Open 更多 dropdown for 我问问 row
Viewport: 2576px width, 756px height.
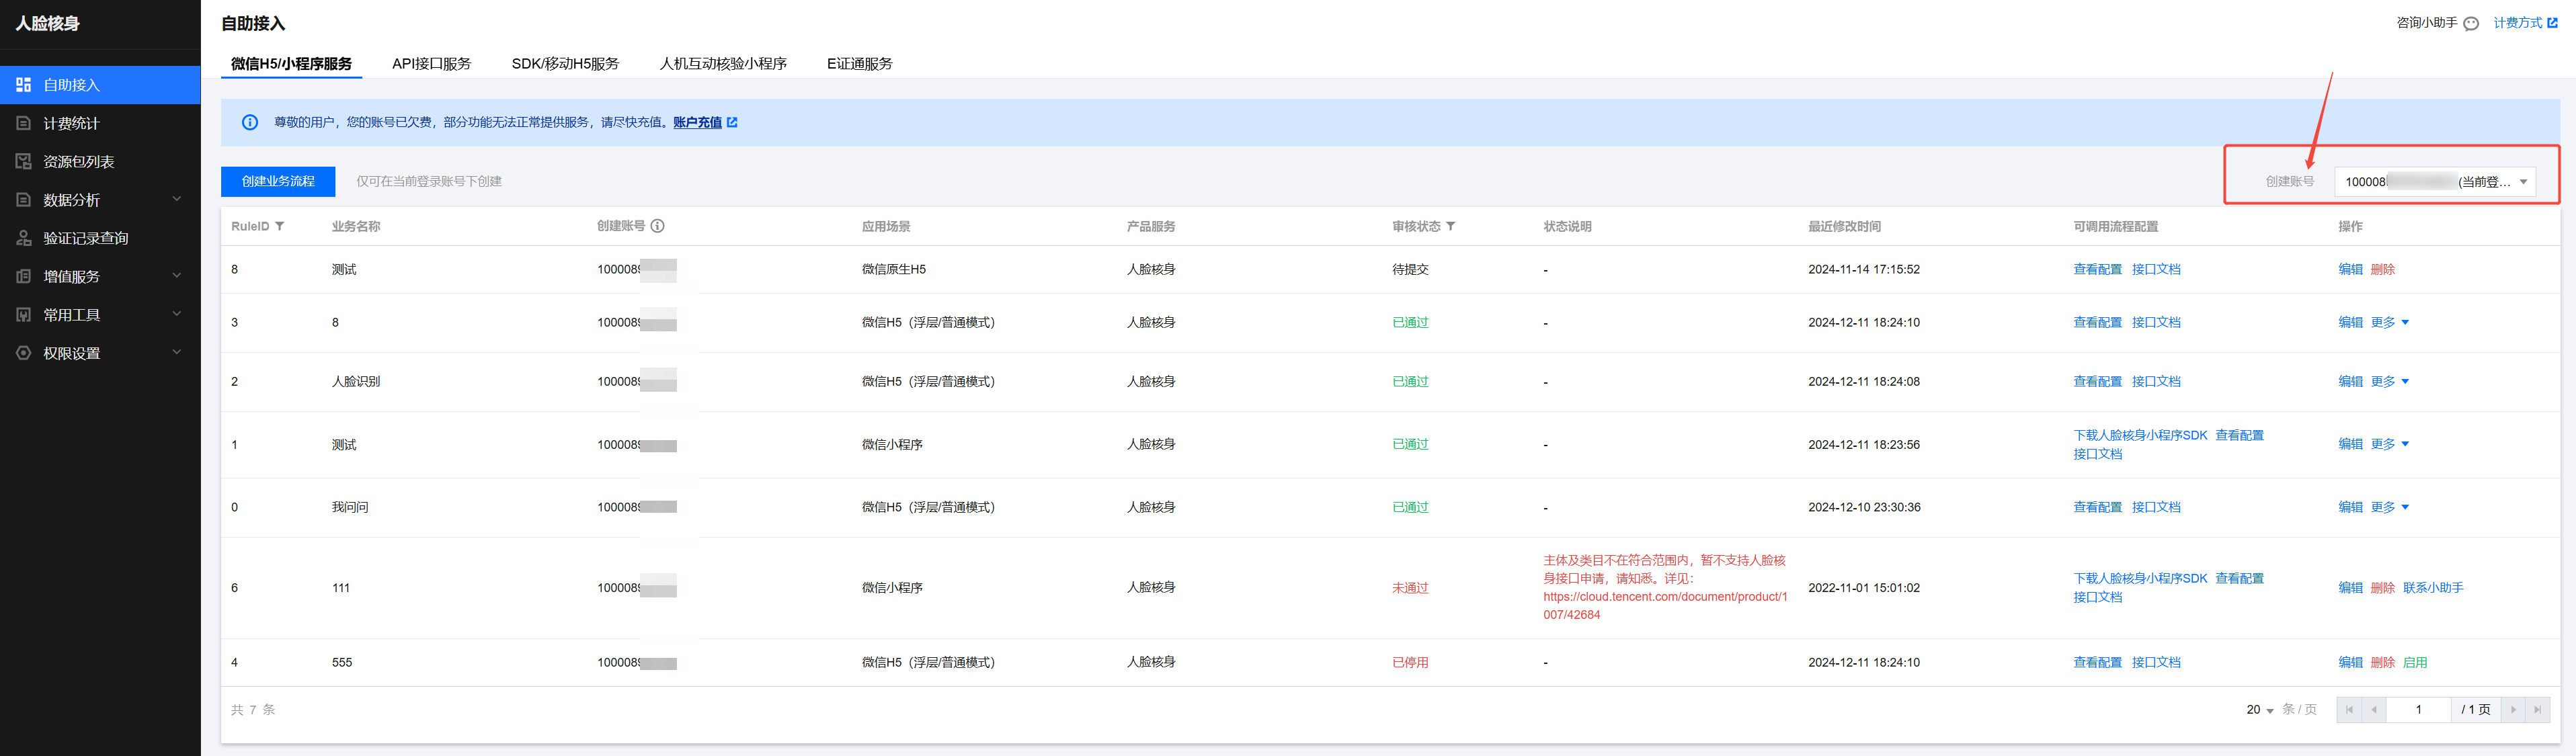tap(2390, 508)
